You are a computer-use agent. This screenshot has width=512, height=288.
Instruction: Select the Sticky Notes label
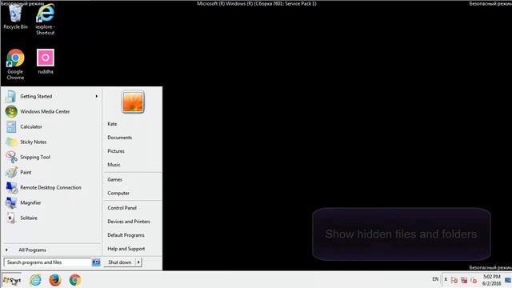click(34, 142)
